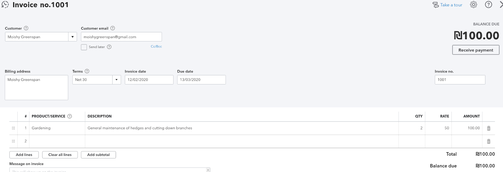The image size is (503, 172).
Task: Open the Terms Net 30 dropdown
Action: tap(116, 80)
